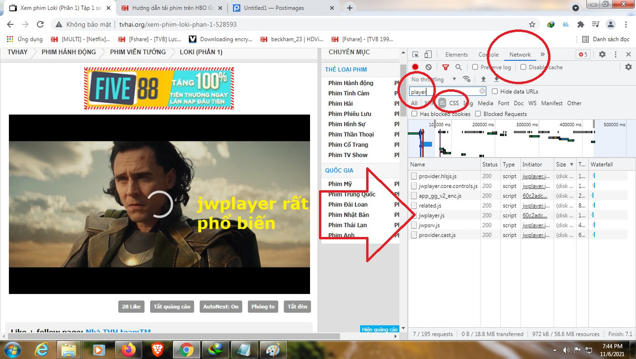
Task: Go back with the browser back arrow
Action: 11,24
